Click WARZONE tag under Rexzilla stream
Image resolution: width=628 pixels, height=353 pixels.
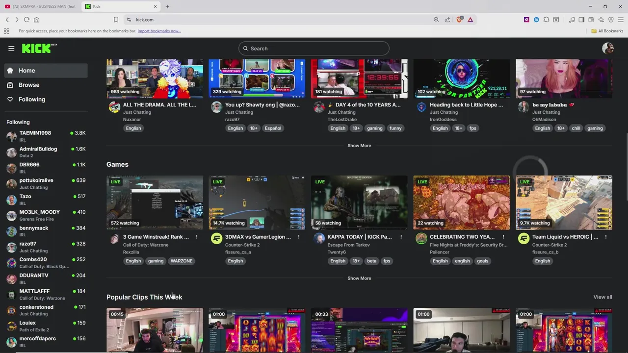click(x=182, y=261)
